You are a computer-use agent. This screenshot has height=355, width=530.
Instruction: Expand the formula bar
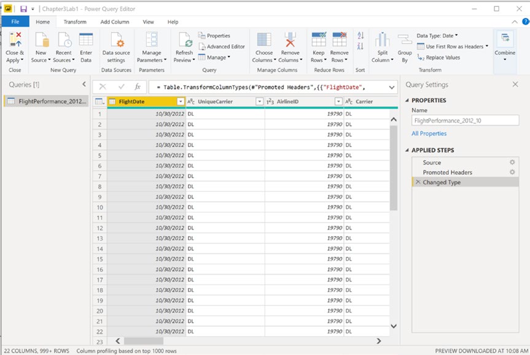click(x=391, y=88)
